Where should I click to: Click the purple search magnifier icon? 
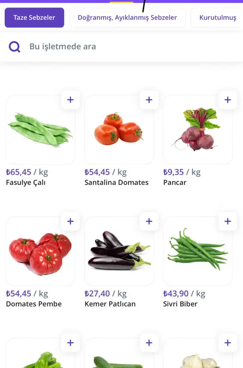tap(15, 46)
